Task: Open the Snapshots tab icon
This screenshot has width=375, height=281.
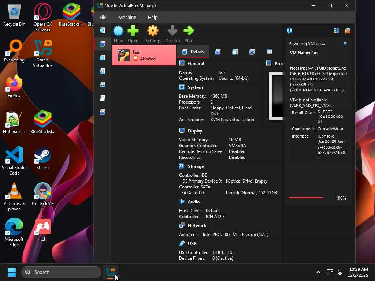Action: coord(218,52)
